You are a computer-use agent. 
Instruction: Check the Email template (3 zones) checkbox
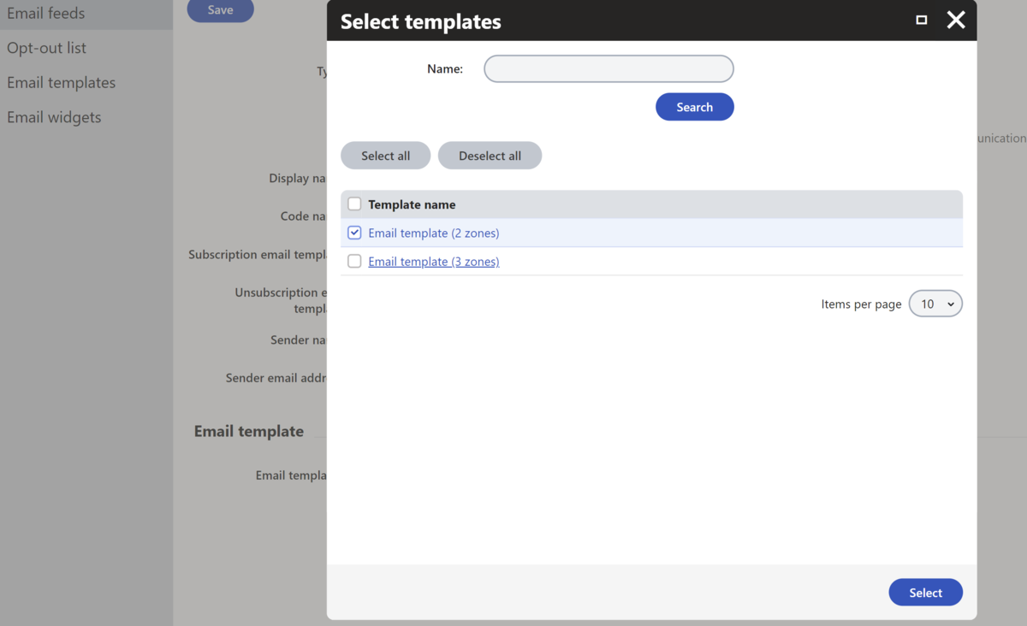tap(354, 262)
